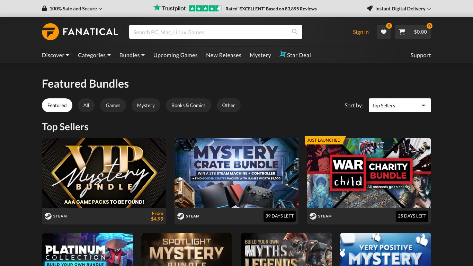Focus the game search field
Viewport: 473px width, 266px height.
point(216,32)
